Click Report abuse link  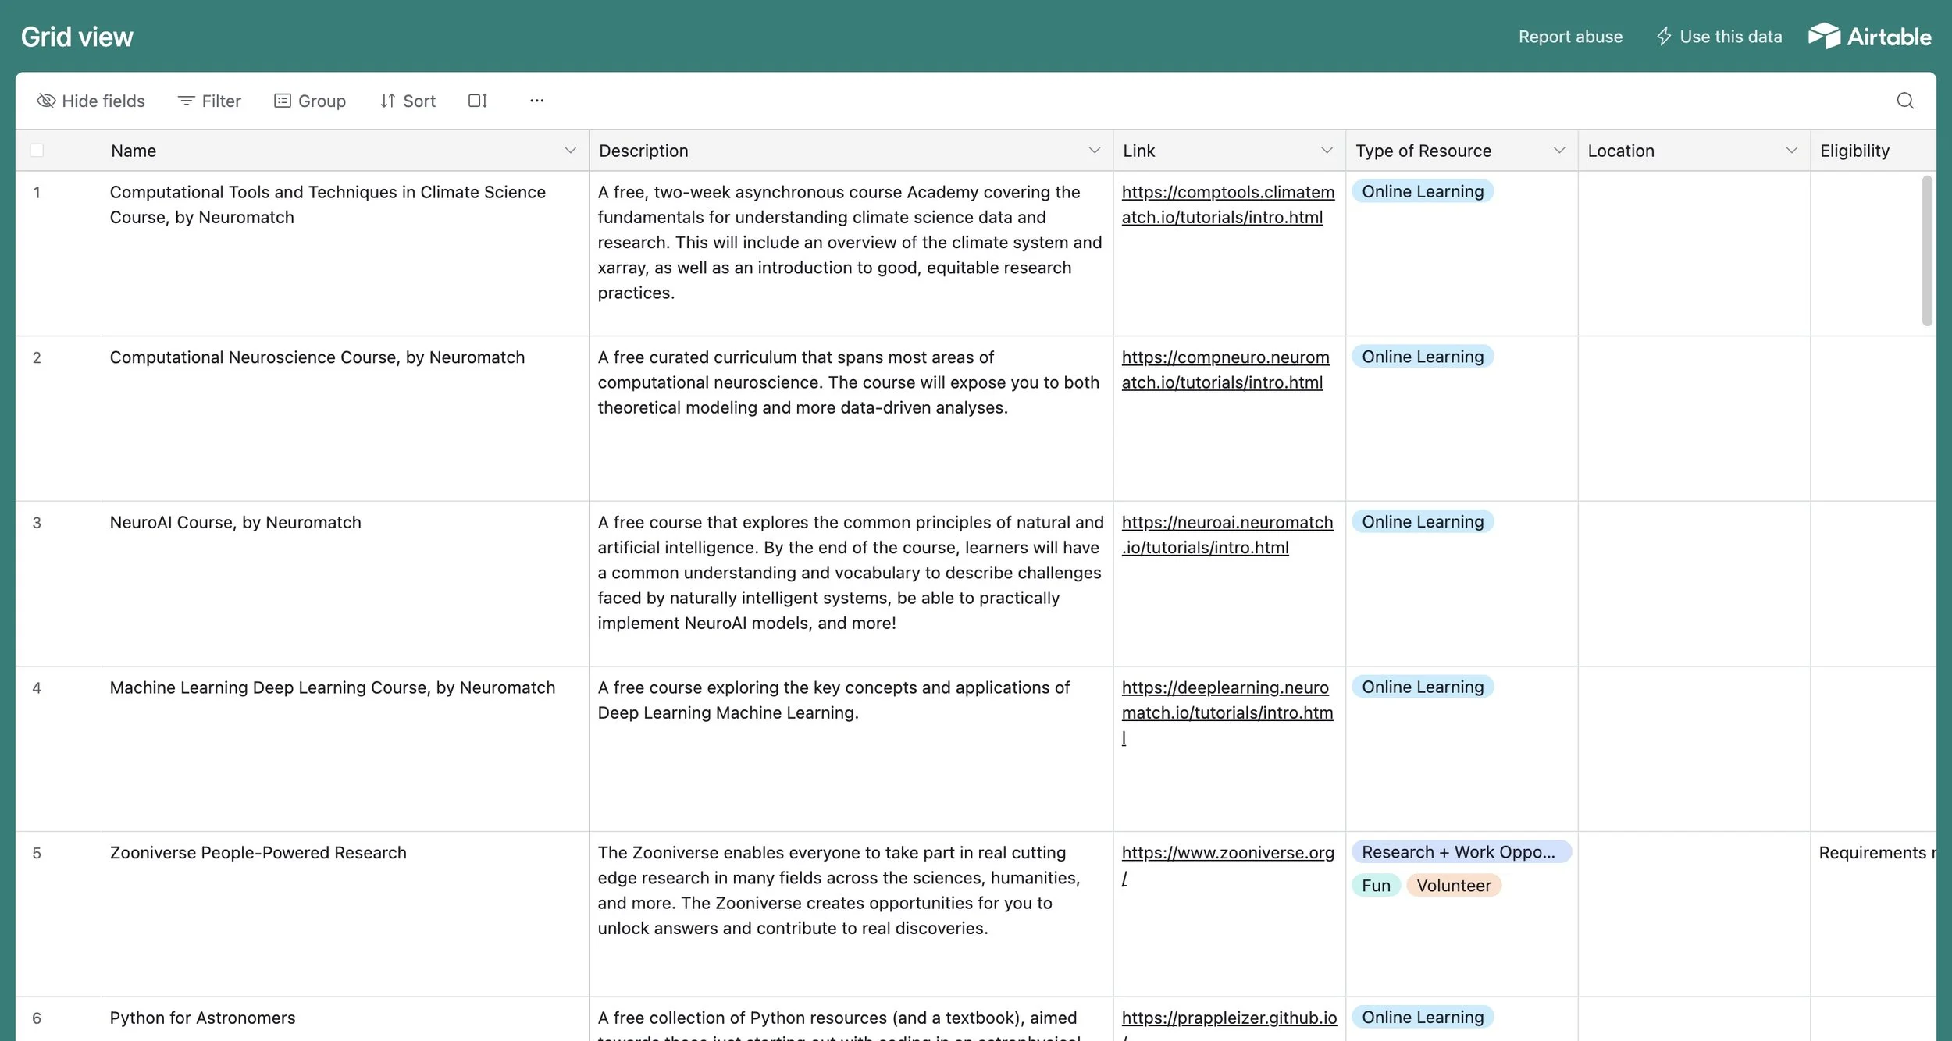point(1569,37)
